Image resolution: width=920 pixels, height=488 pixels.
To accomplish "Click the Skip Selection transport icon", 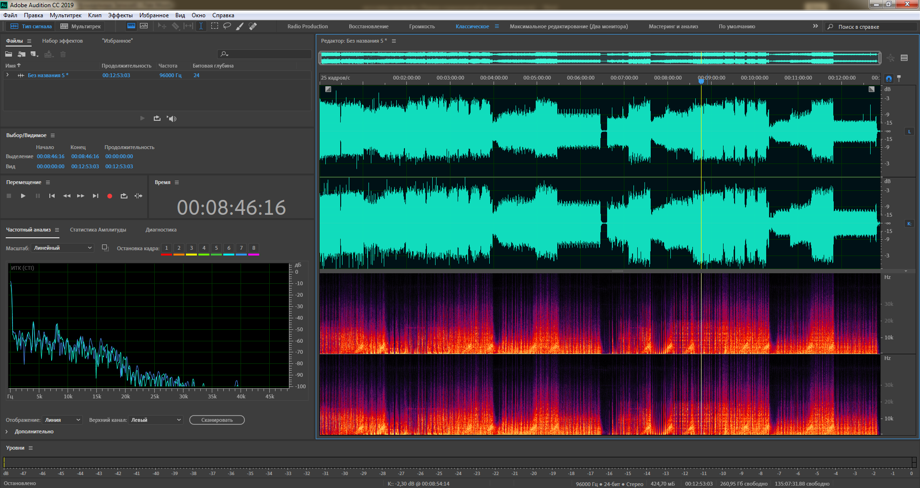I will pos(138,196).
